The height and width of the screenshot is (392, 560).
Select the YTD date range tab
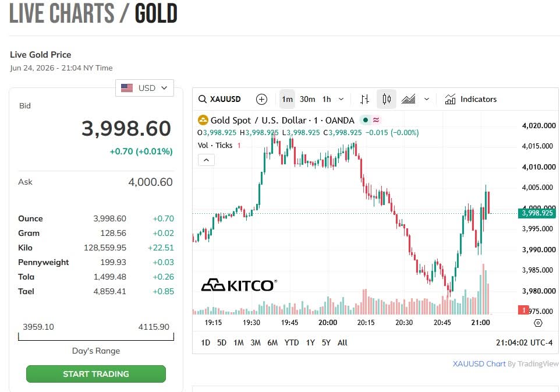(292, 342)
